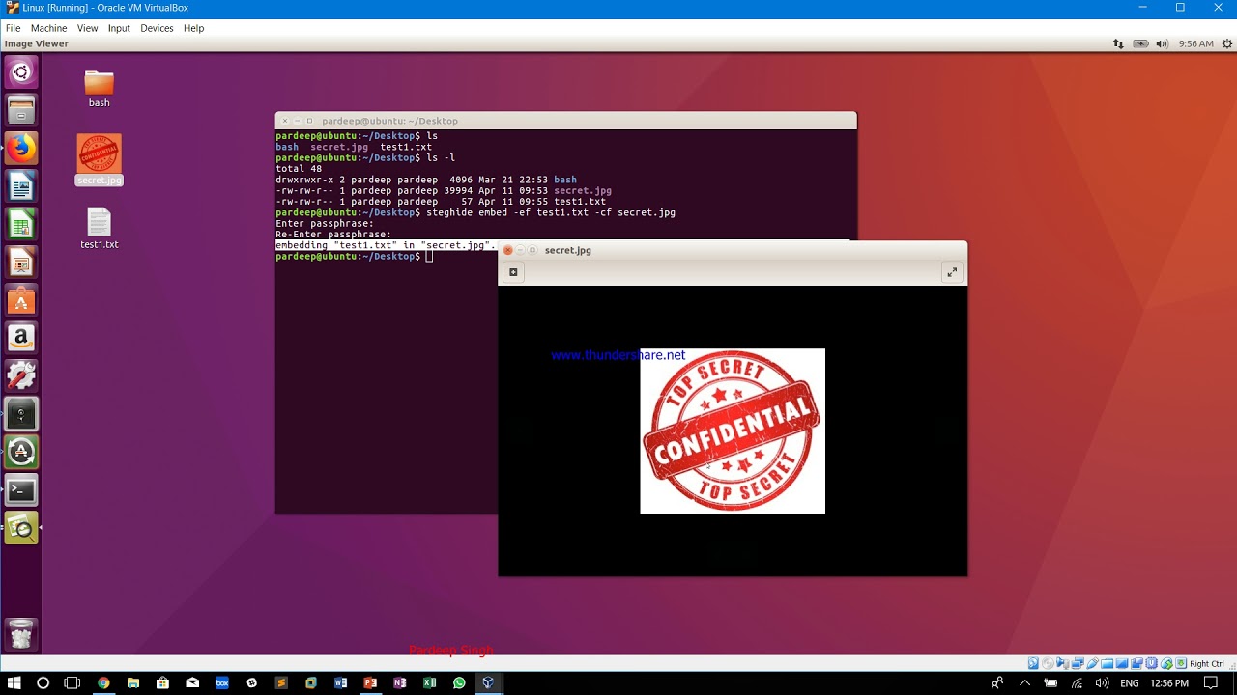Switch to Terminal via dock icon
The width and height of the screenshot is (1237, 695).
tap(21, 489)
